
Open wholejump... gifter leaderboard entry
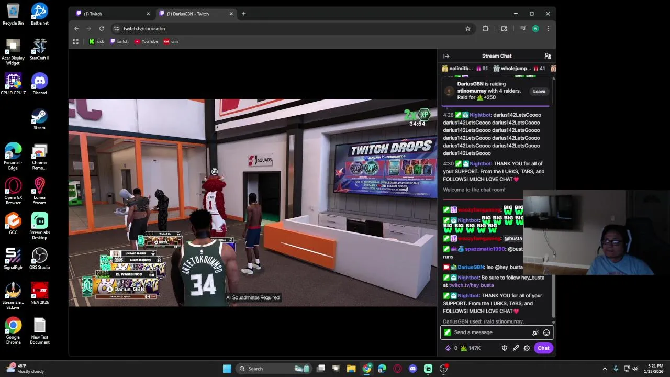[x=519, y=69]
